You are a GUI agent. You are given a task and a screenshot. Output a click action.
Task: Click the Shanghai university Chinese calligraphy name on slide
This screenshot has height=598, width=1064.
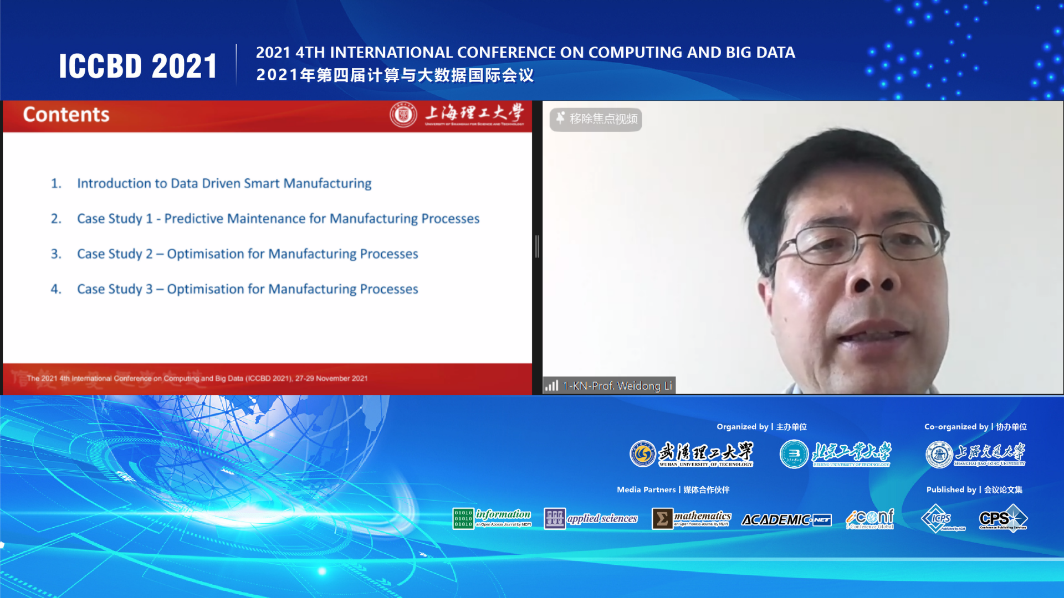(x=474, y=113)
